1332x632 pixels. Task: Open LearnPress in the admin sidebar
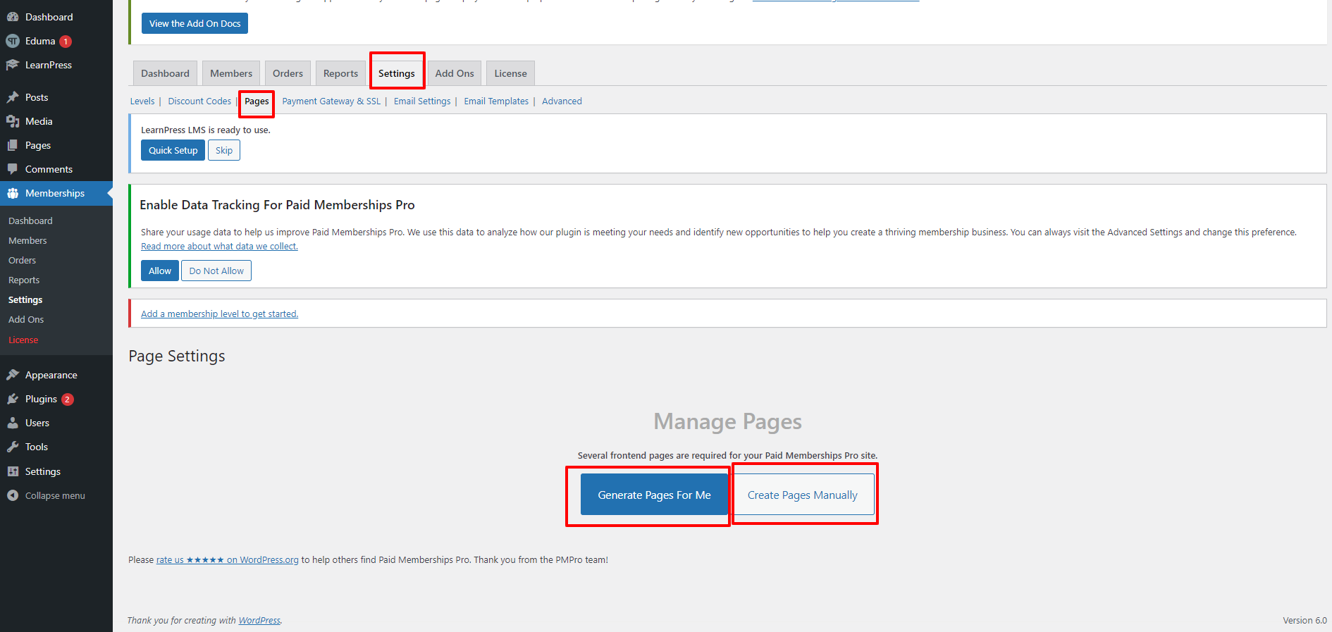[56, 65]
